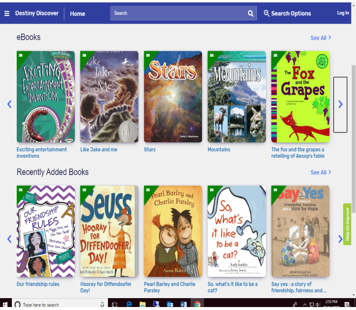
Task: Switch to Google Chrome in the taskbar
Action: pyautogui.click(x=197, y=305)
